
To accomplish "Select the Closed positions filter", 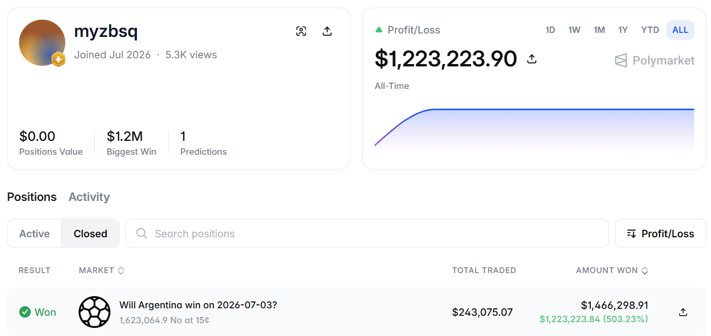I will point(90,234).
